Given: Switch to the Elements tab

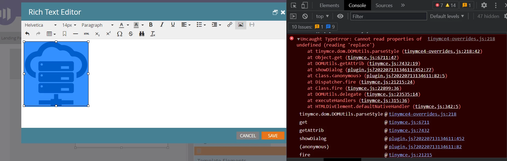Looking at the screenshot, I should (329, 5).
